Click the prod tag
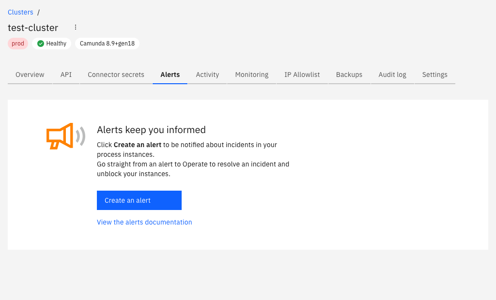 pos(18,44)
